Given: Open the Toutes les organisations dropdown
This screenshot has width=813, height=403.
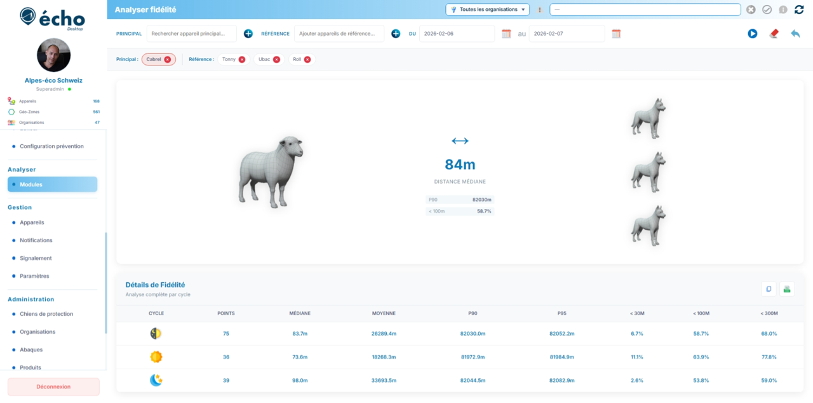Looking at the screenshot, I should (x=487, y=10).
